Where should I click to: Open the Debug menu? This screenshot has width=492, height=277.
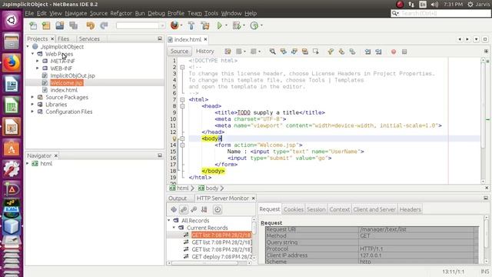(x=156, y=13)
